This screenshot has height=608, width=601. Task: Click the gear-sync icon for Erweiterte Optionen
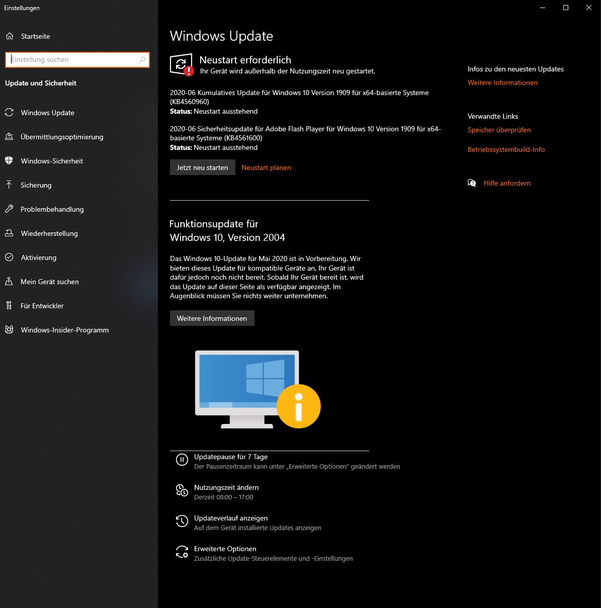pos(182,552)
